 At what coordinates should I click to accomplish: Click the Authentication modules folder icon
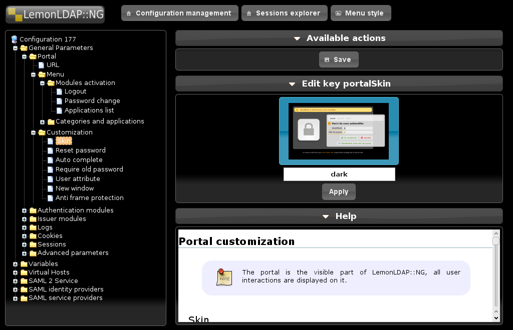tap(33, 210)
